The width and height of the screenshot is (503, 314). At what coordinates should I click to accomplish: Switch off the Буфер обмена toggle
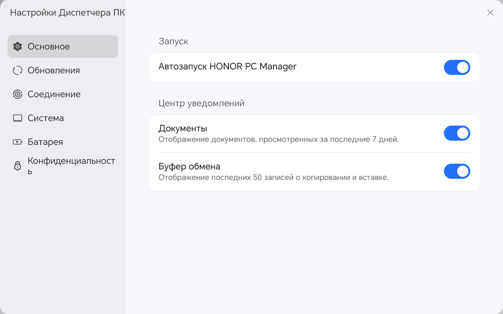click(x=457, y=172)
